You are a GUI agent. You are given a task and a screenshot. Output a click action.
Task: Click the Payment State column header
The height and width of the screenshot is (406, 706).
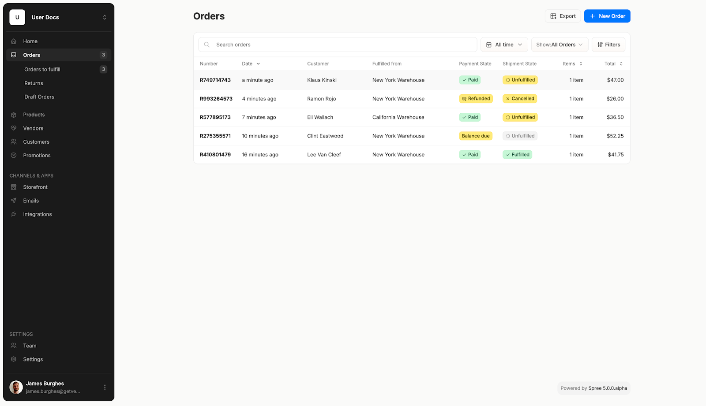pyautogui.click(x=475, y=64)
